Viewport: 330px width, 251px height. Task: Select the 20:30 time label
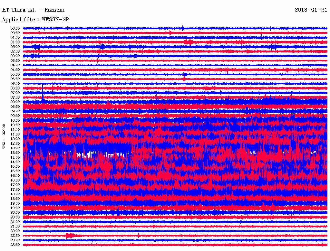15,217
